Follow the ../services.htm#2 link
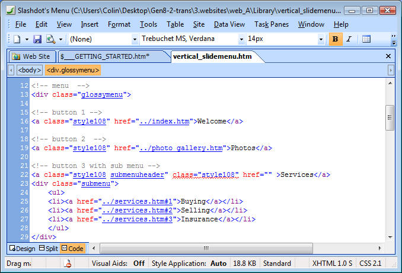The width and height of the screenshot is (402, 273). (137, 211)
